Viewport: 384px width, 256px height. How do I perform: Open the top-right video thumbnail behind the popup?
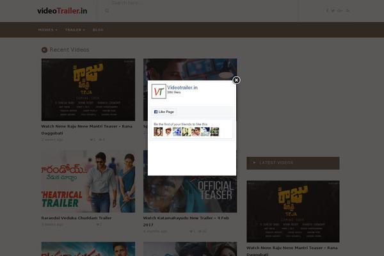click(x=190, y=69)
